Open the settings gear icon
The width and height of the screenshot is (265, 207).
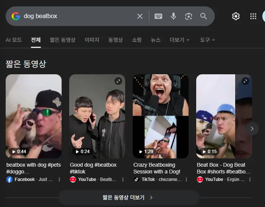point(236,16)
